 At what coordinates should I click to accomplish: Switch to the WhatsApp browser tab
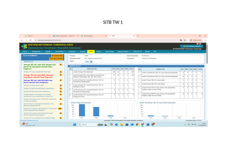click(x=93, y=36)
